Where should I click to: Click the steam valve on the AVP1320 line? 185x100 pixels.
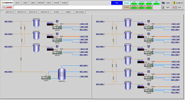click(x=153, y=87)
